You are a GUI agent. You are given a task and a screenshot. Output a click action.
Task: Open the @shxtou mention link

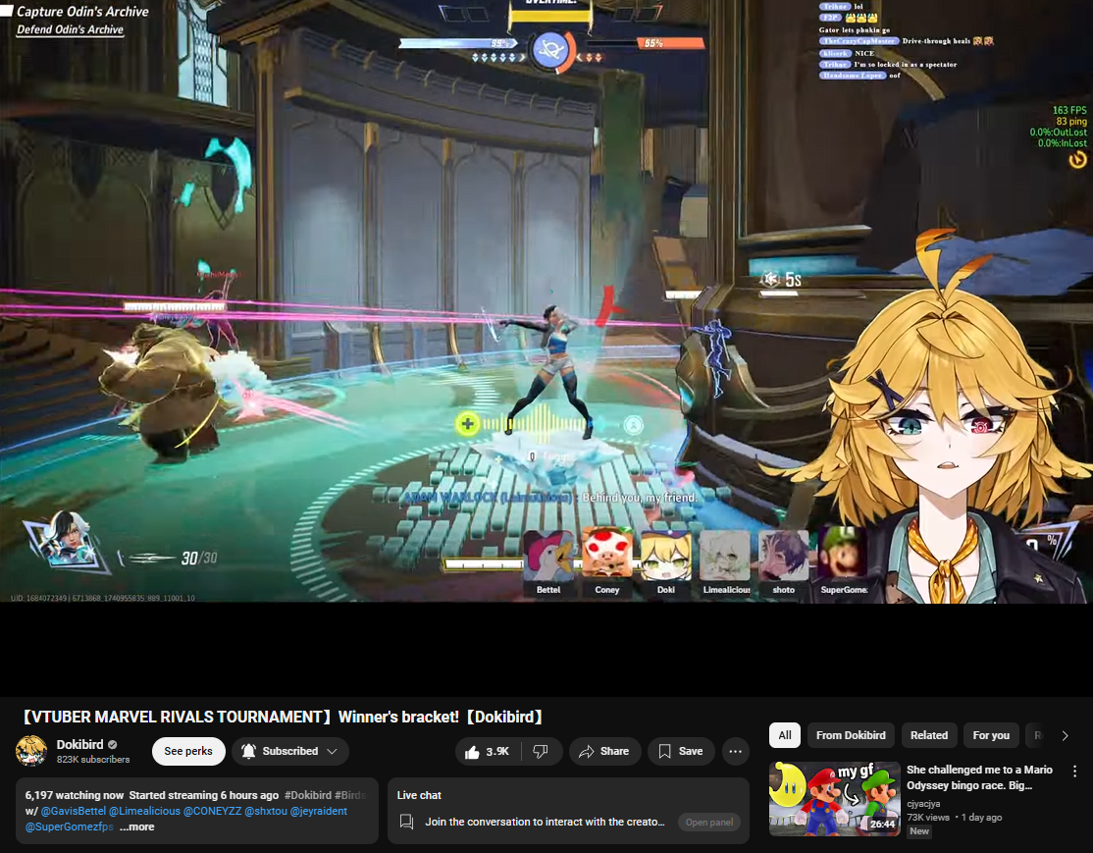pyautogui.click(x=266, y=811)
